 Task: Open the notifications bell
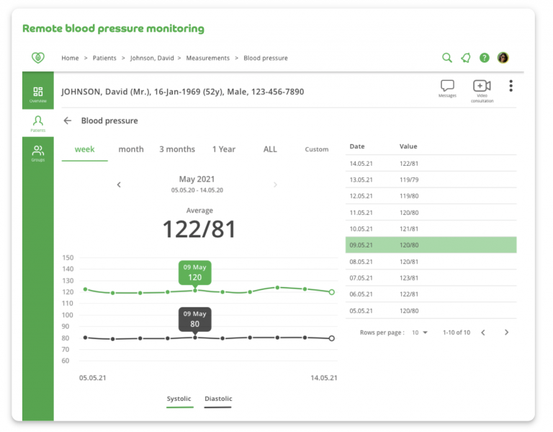click(466, 58)
